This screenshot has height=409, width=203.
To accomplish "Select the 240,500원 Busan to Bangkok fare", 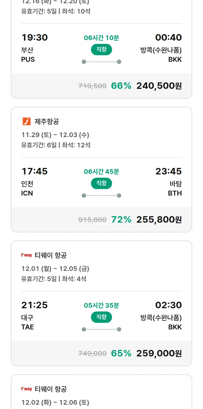I will [x=159, y=86].
